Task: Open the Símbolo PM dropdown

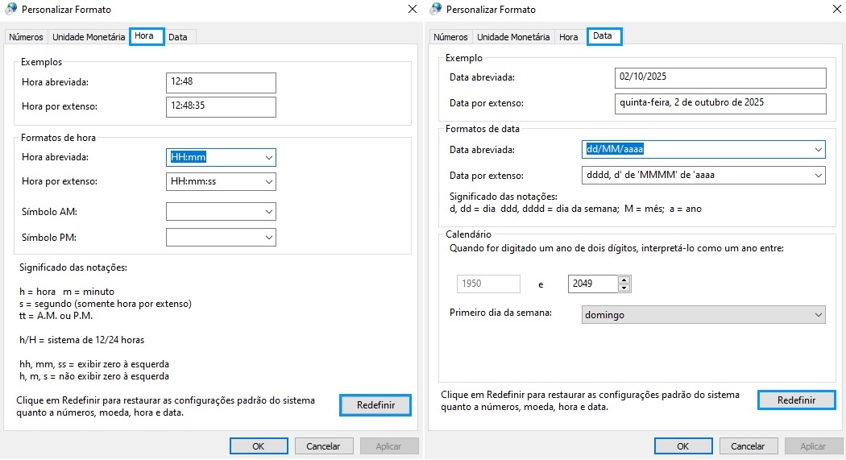Action: [268, 238]
